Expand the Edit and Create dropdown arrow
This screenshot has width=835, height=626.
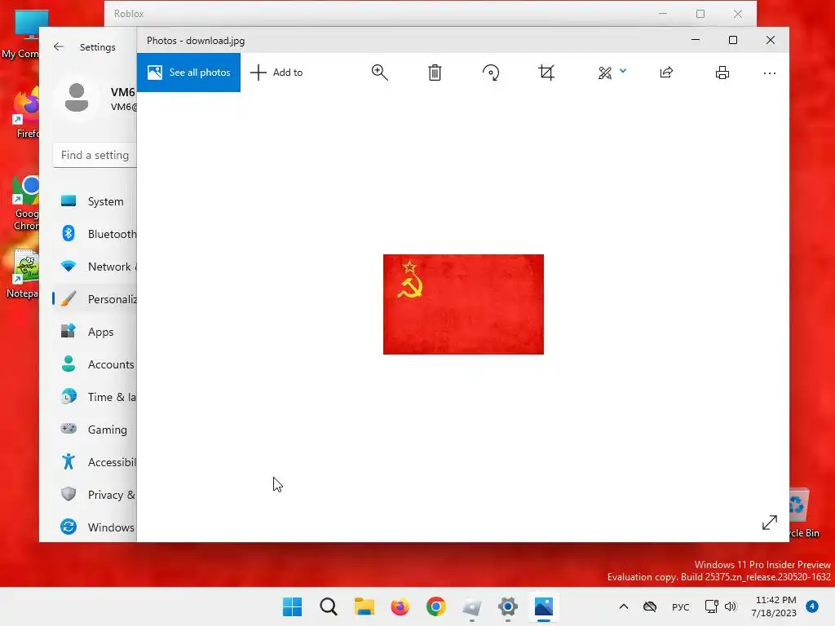coord(623,71)
